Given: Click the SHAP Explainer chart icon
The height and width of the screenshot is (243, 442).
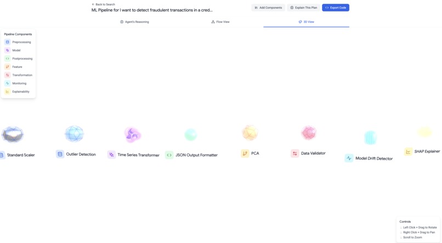Looking at the screenshot, I should (x=408, y=151).
